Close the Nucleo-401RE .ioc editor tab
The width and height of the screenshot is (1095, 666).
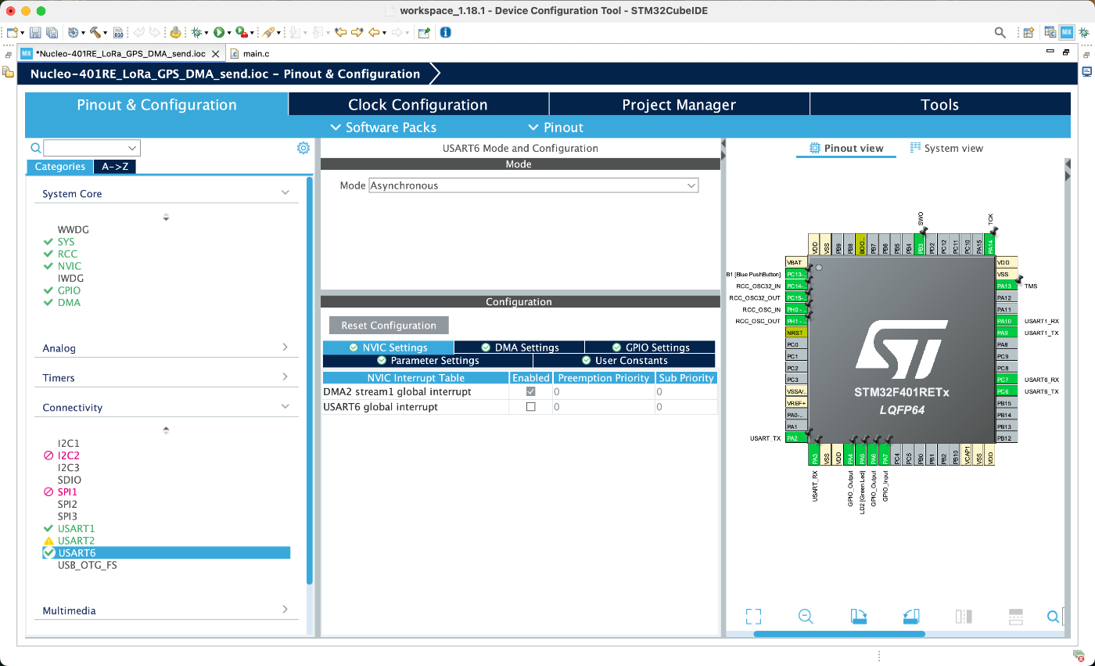click(x=215, y=54)
